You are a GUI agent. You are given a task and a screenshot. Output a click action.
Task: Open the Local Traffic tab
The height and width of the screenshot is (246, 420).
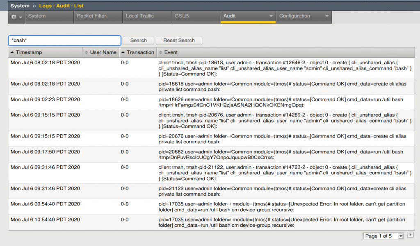[x=147, y=17]
